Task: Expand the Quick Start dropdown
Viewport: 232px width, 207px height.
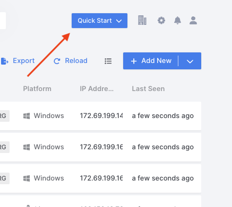Action: pyautogui.click(x=99, y=21)
